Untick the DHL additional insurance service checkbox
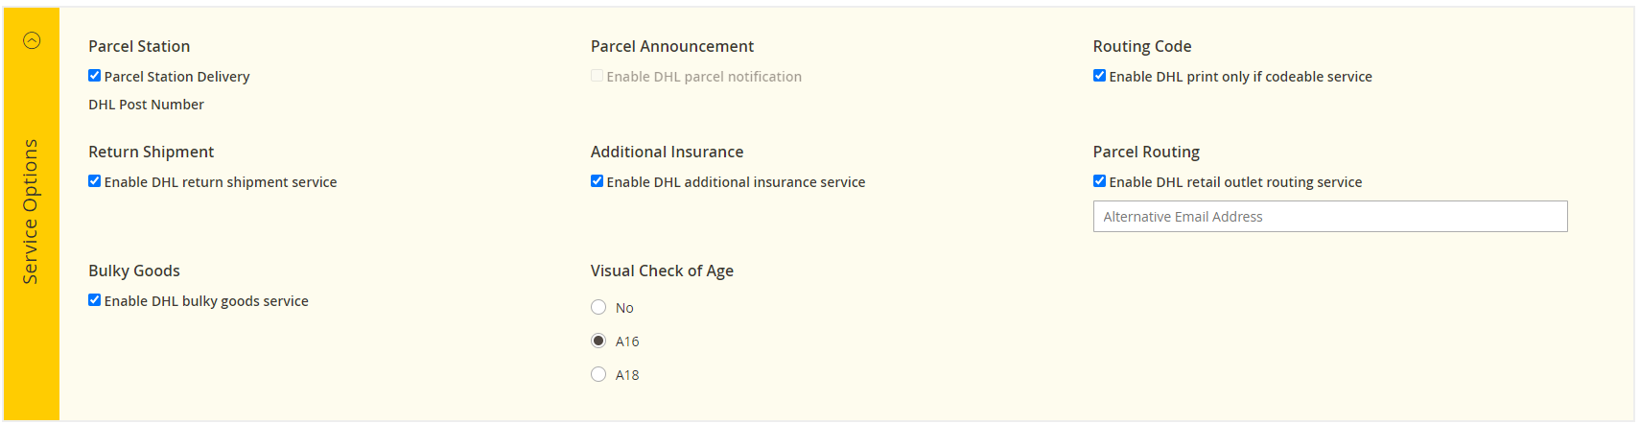Screen dimensions: 1640x424 click(597, 181)
